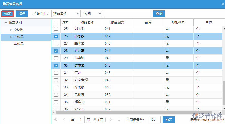Viewport: 225px width, 124px height.
Task: Go to the previous page arrow
Action: pyautogui.click(x=64, y=120)
